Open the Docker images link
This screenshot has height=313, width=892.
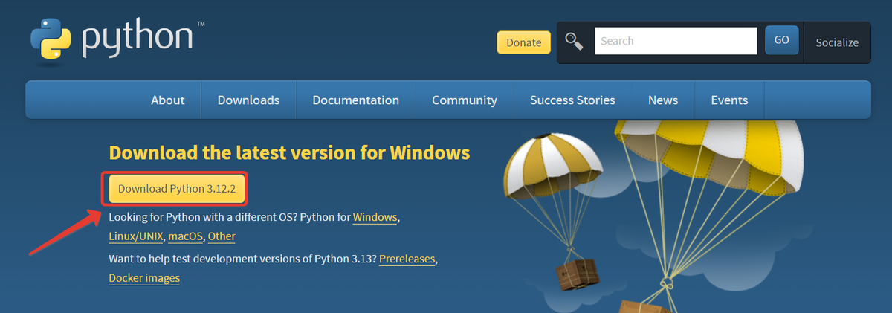click(144, 278)
